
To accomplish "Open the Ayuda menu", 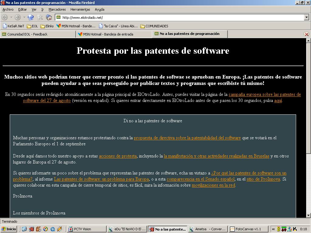I will pos(99,9).
